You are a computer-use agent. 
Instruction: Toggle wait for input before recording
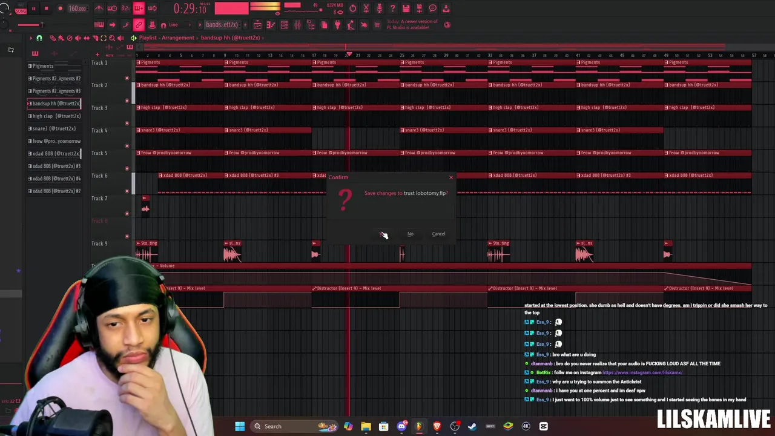coord(112,8)
